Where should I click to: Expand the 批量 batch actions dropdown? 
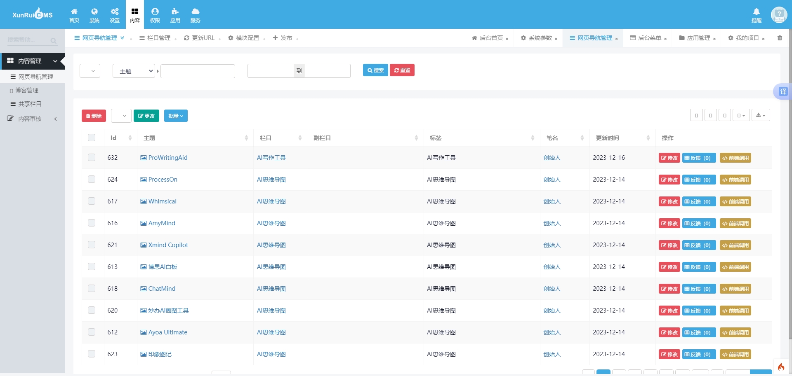tap(176, 116)
